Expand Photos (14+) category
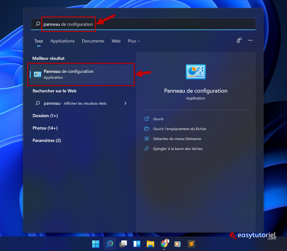 coord(45,128)
